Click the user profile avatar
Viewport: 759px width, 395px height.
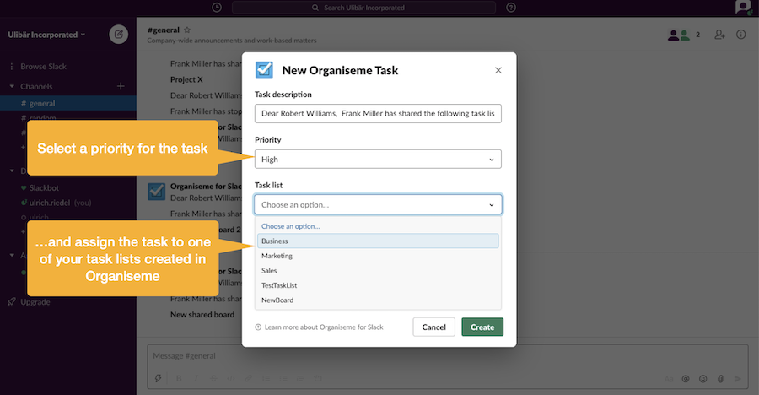(x=743, y=7)
